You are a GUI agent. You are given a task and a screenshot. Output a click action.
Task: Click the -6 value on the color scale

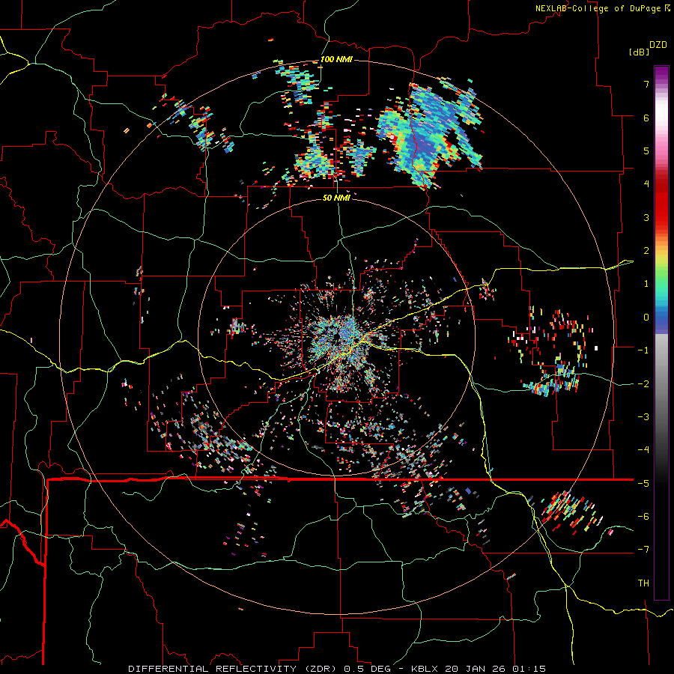point(643,517)
